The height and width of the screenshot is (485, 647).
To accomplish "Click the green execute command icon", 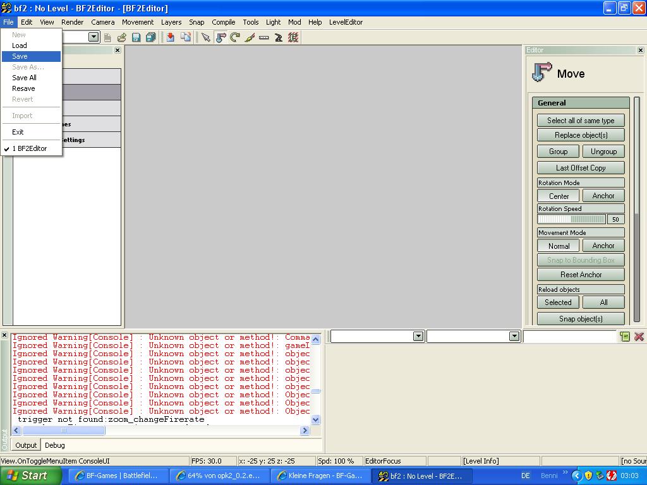I will click(625, 337).
